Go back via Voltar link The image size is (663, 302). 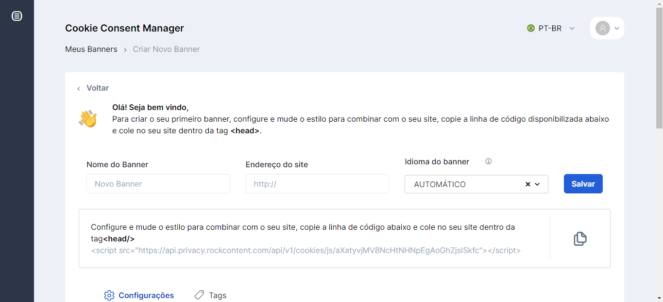pos(98,88)
